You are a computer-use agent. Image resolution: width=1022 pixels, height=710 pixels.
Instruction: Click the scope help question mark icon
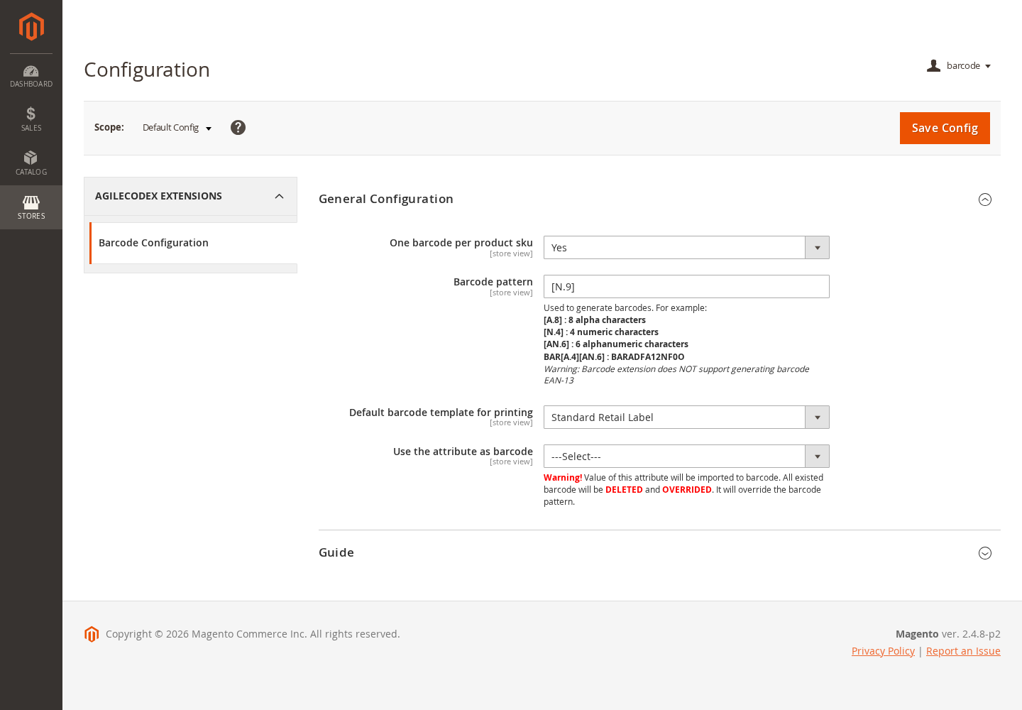coord(238,127)
